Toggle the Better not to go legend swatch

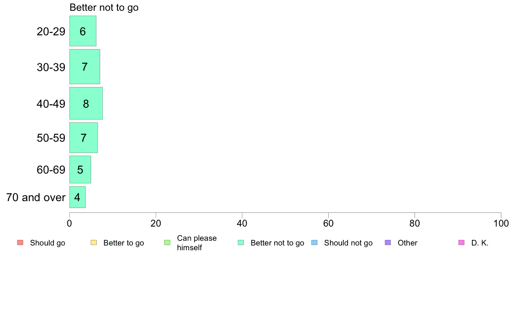tap(241, 242)
